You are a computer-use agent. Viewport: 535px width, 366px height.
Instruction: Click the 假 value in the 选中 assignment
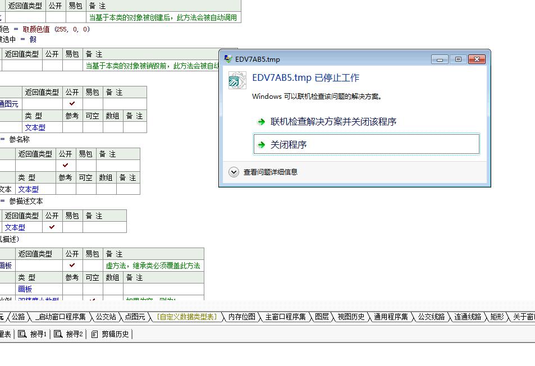coord(33,39)
